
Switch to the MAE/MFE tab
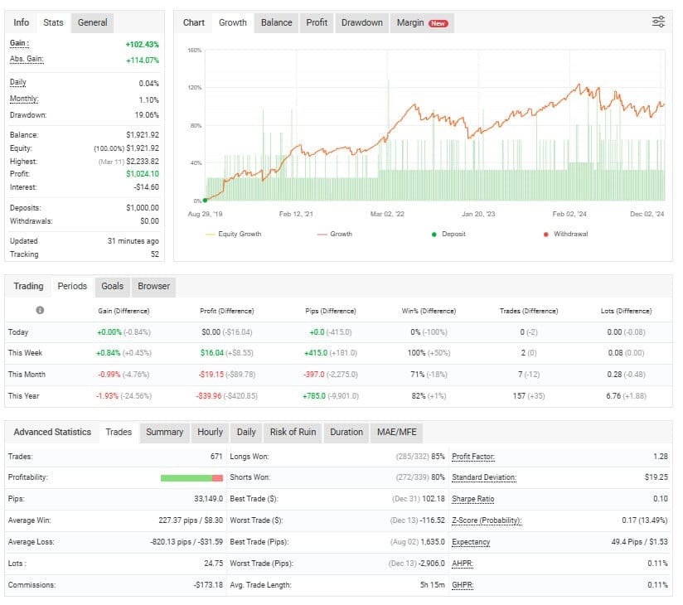[x=396, y=432]
